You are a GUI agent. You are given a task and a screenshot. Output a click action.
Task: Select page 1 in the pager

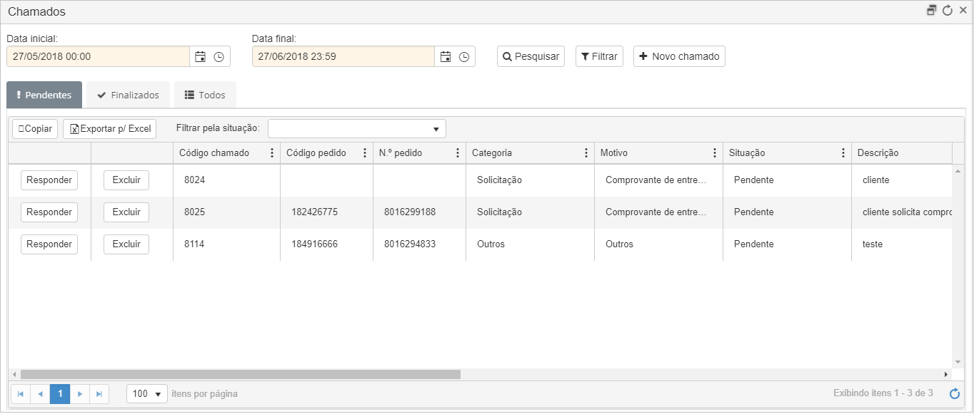click(60, 393)
